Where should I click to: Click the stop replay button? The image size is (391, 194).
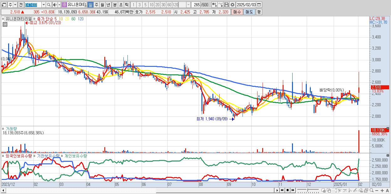pos(288,190)
